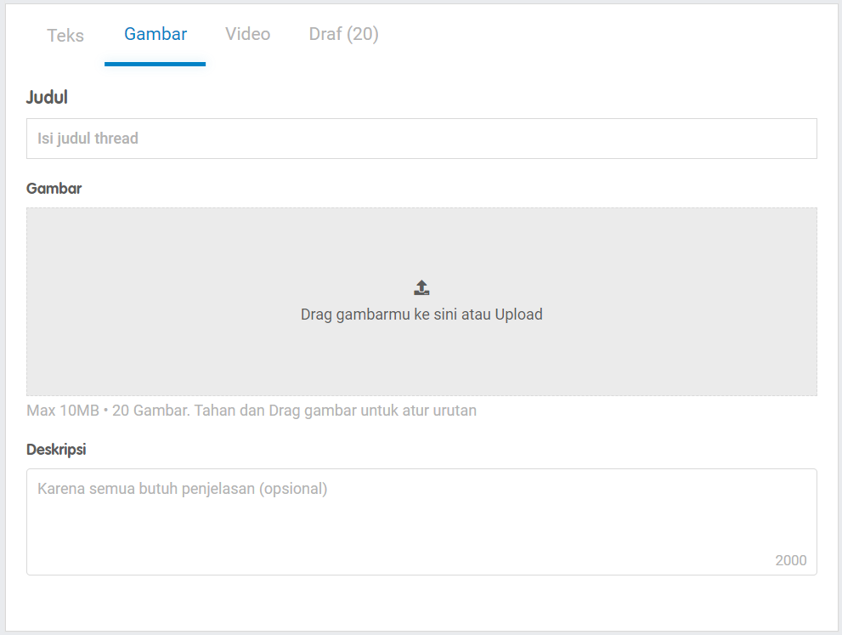Click the 2000 character counter
The image size is (842, 635).
click(791, 560)
